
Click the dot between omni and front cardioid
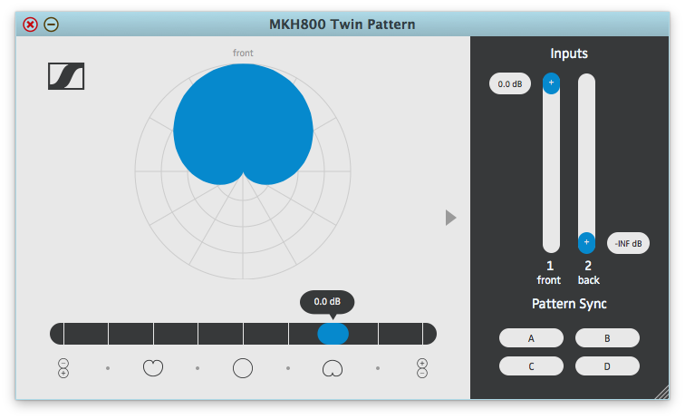click(x=288, y=368)
